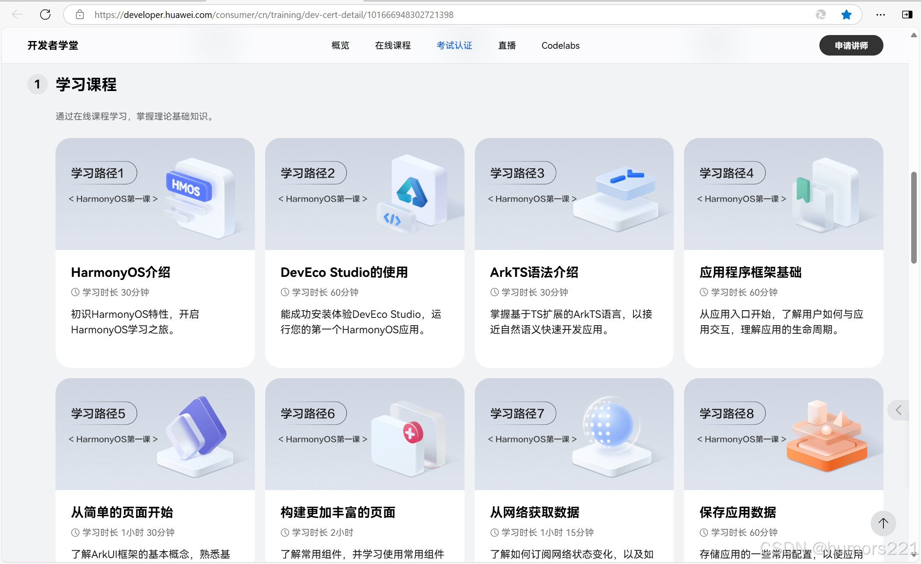The height and width of the screenshot is (564, 921).
Task: Click the 学习路径2 DevEco Studio thumbnail
Action: tap(365, 194)
